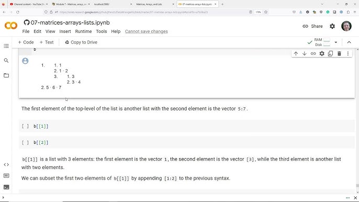
Task: Click Copy to Drive button
Action: coord(81,42)
